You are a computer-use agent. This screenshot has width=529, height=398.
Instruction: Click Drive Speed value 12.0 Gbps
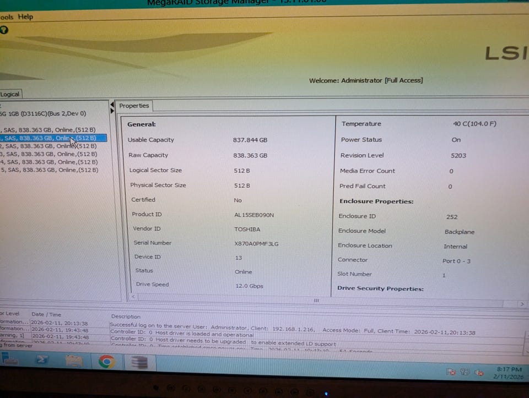pos(249,286)
